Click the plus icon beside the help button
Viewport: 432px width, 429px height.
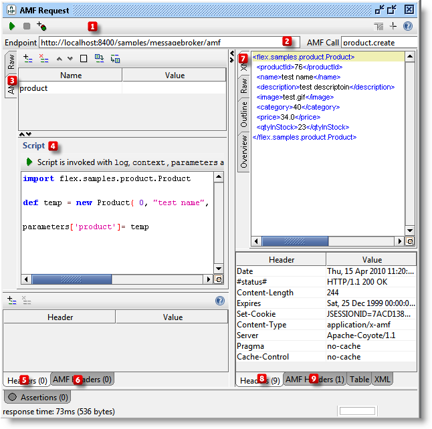click(393, 27)
